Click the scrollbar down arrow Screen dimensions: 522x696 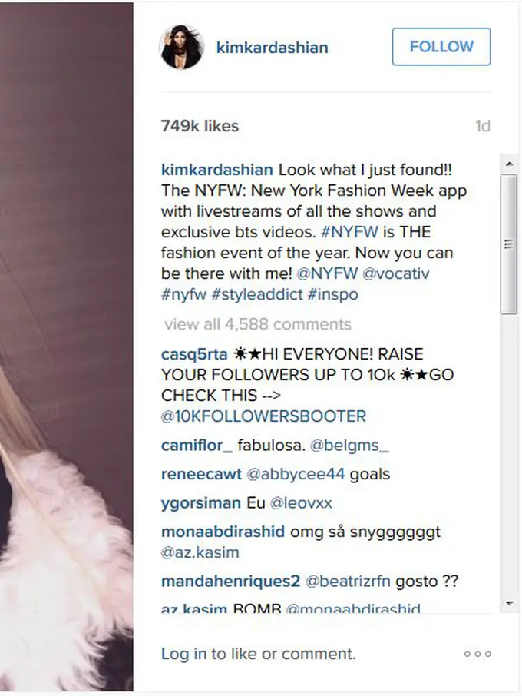coord(509,603)
